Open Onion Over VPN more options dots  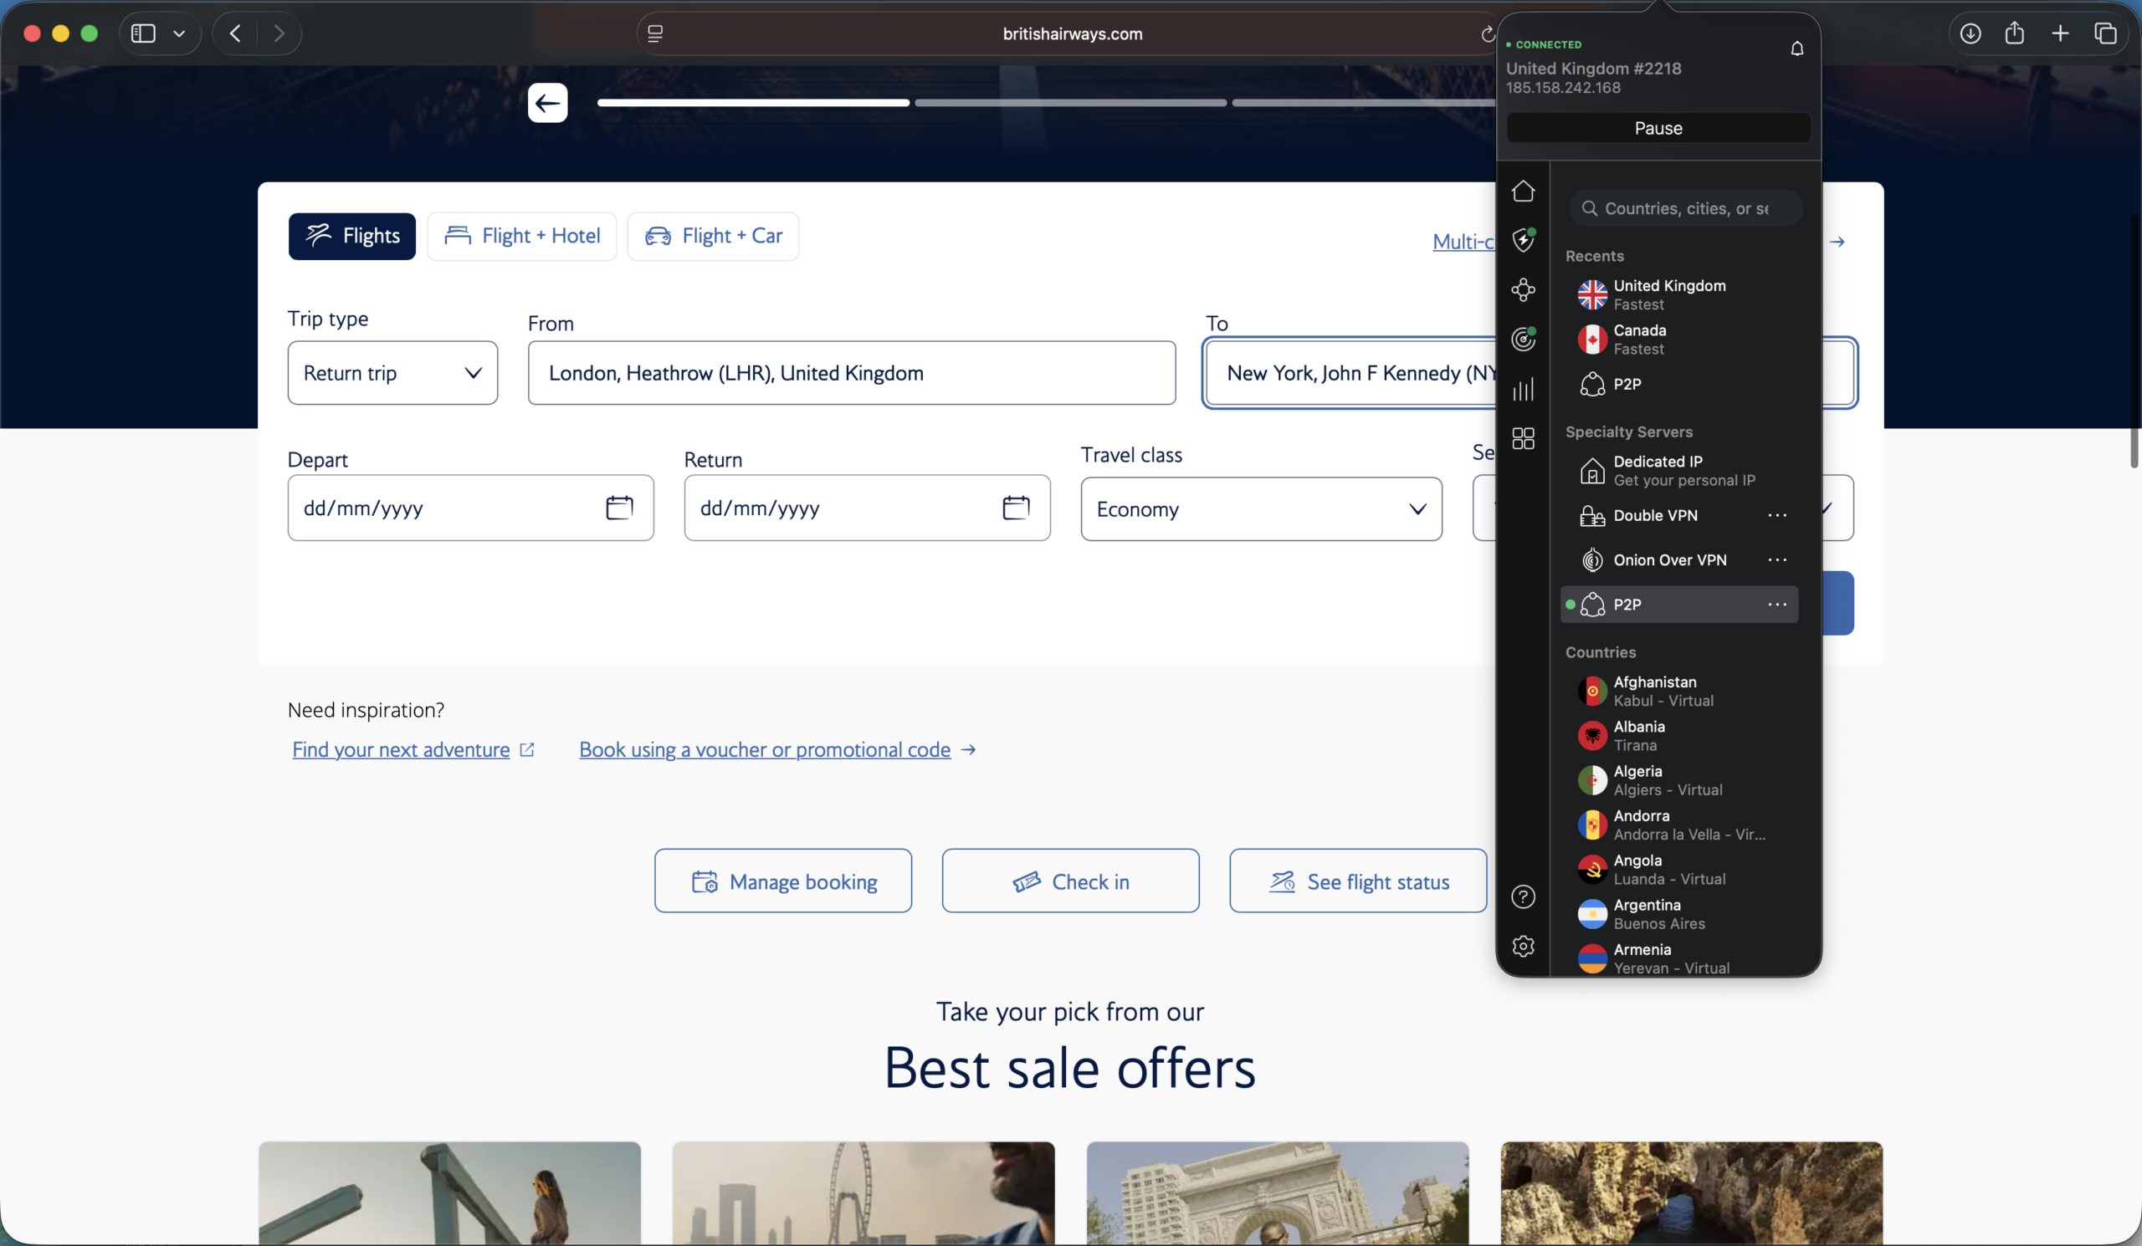click(1777, 559)
